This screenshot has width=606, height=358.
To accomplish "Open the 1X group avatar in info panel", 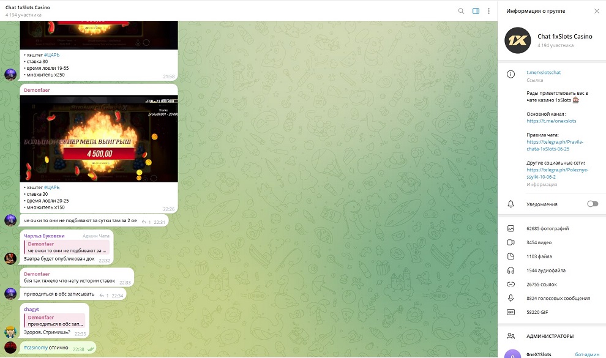I will [x=517, y=40].
